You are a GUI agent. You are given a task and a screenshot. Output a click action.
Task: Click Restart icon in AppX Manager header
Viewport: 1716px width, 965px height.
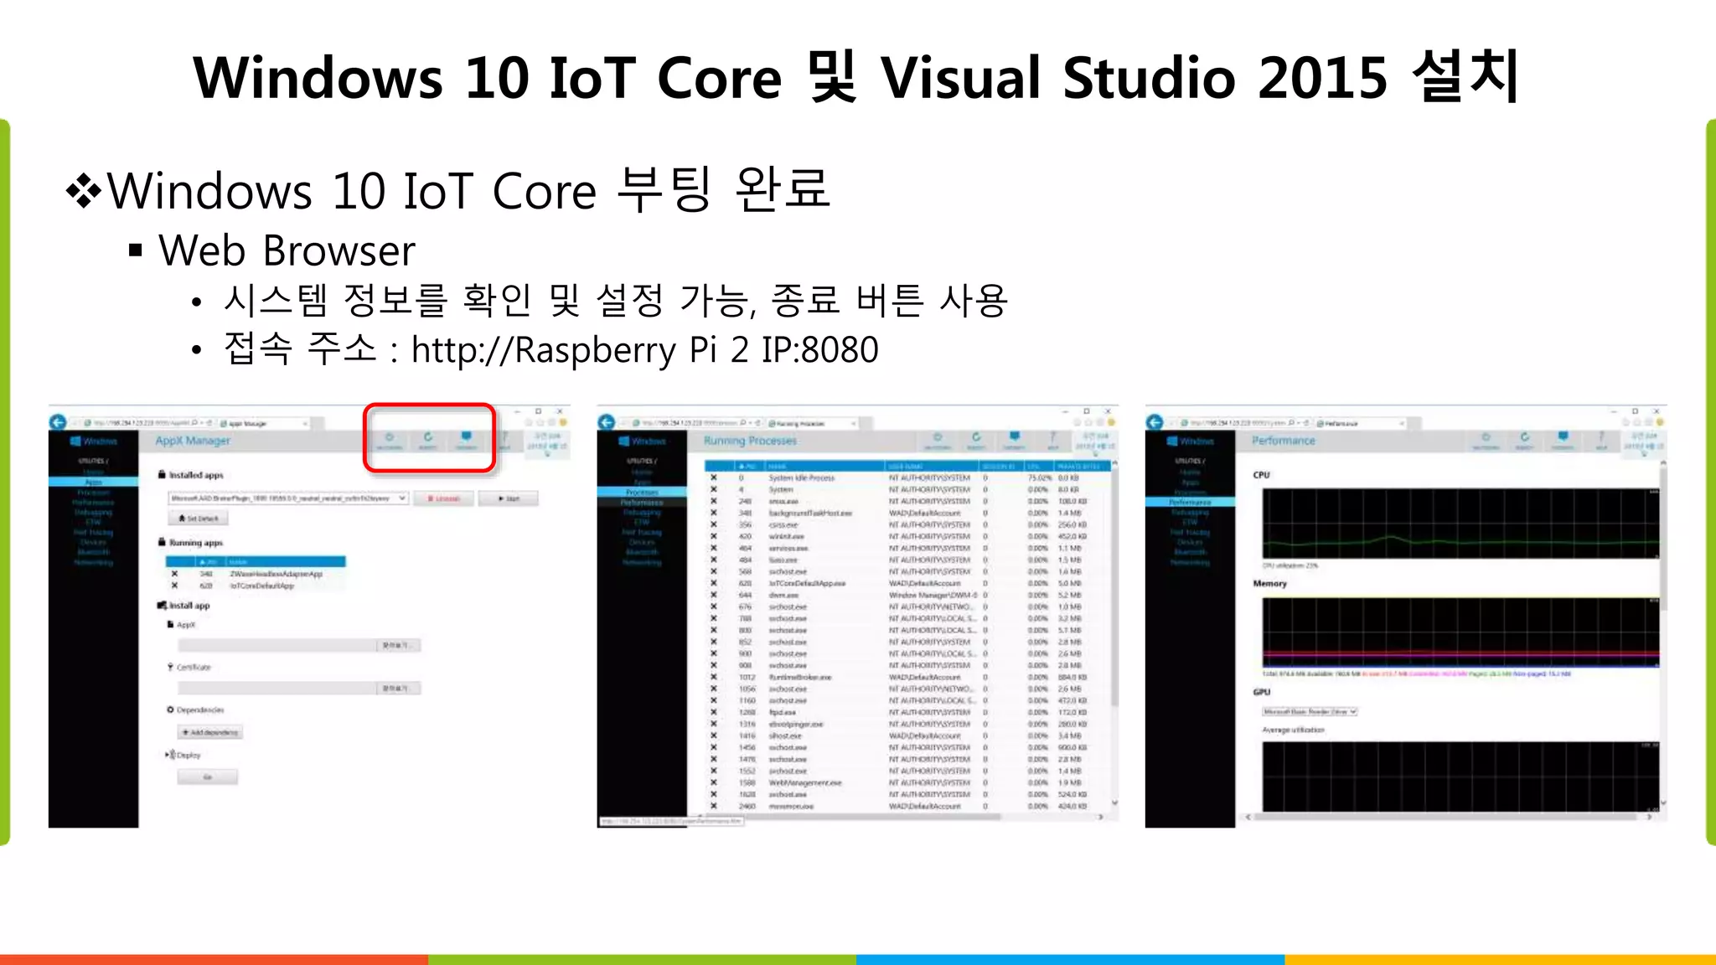[x=428, y=440]
